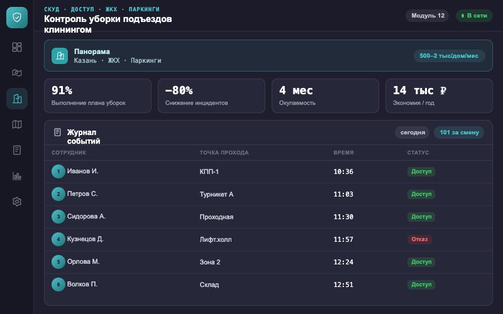Click the Доступ status for Сидорова А.

tap(421, 217)
